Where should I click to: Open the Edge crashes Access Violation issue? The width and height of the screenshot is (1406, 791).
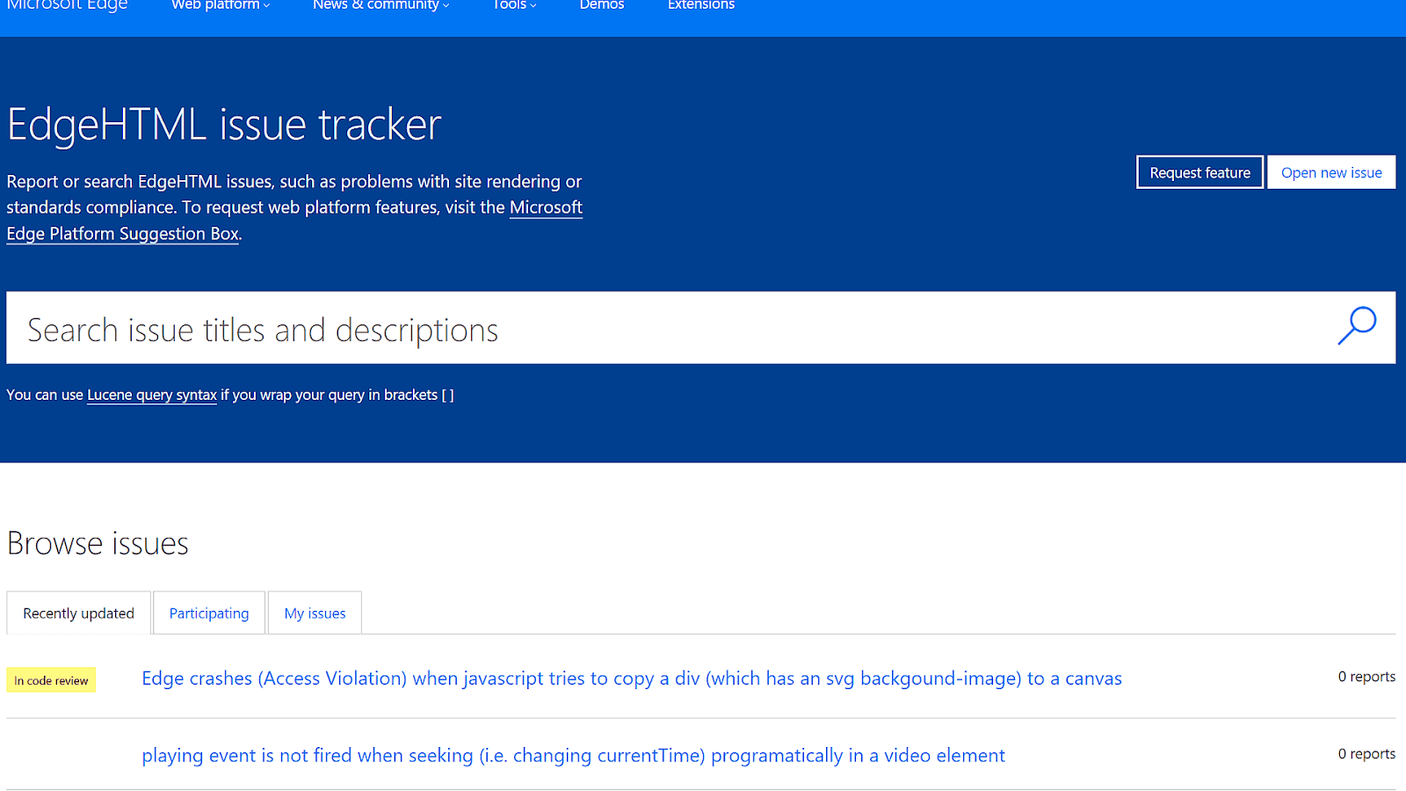point(632,679)
